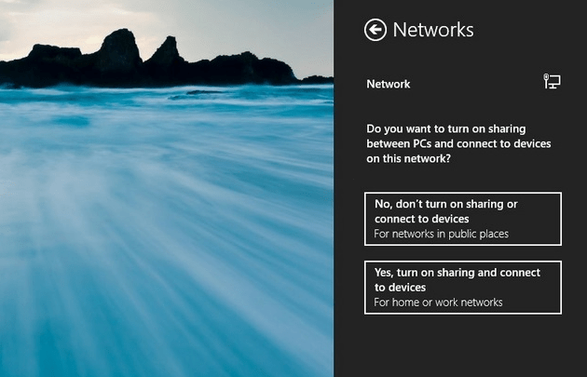Screen dimensions: 587x377
Task: Click the back arrow beside Networks
Action: click(x=375, y=30)
